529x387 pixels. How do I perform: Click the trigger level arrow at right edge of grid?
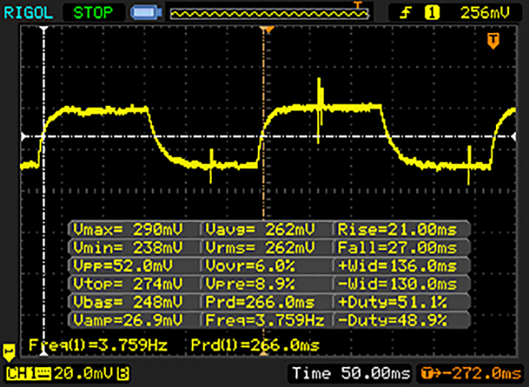tap(513, 136)
